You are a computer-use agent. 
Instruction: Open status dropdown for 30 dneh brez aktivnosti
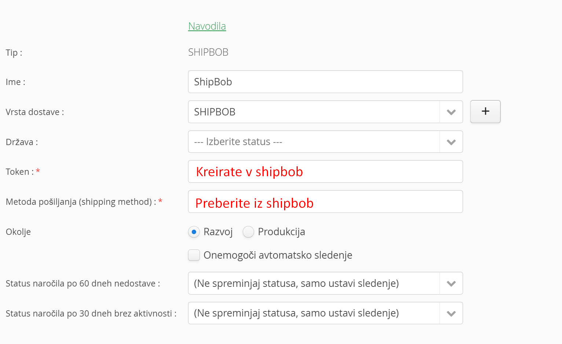tap(325, 313)
